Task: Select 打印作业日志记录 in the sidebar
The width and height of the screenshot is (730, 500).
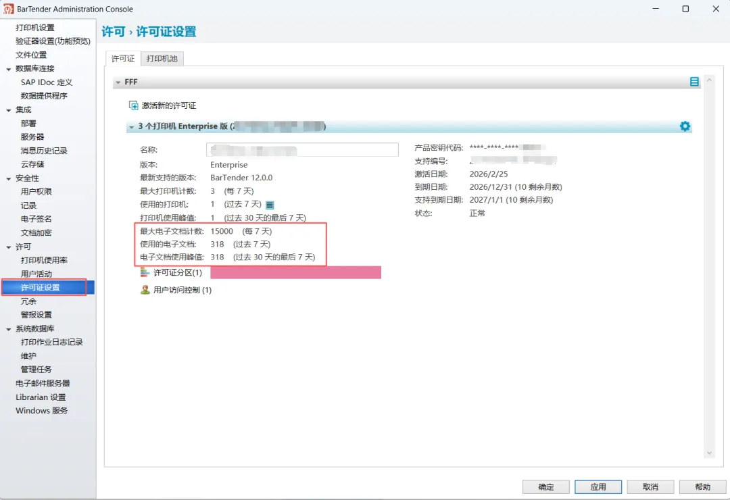Action: tap(51, 342)
